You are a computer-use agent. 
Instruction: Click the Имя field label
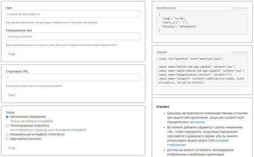tap(9, 8)
